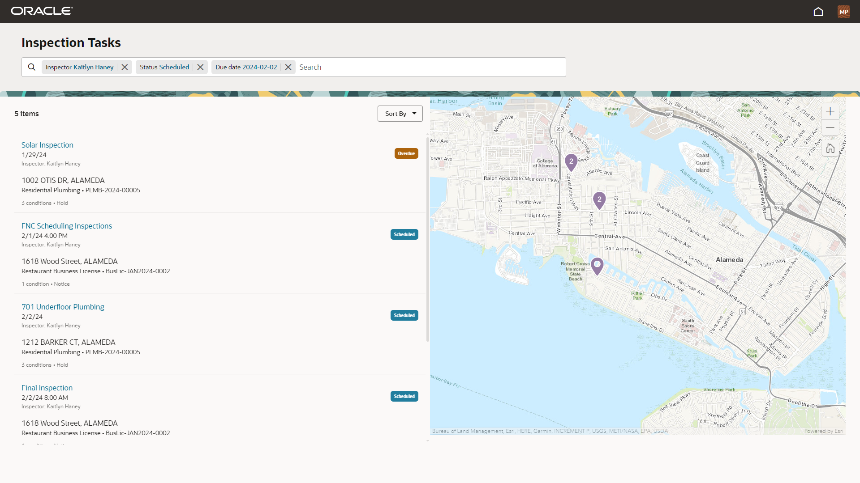This screenshot has width=860, height=483.
Task: Open the Solar Inspection task
Action: 47,144
